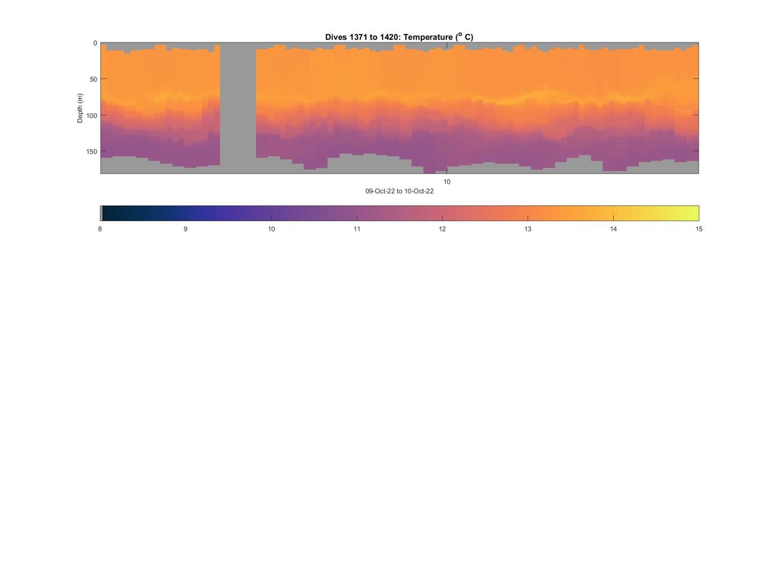Click the colorbar at the 8 degree dark end
Viewport: 772px width, 569px height.
pos(105,213)
